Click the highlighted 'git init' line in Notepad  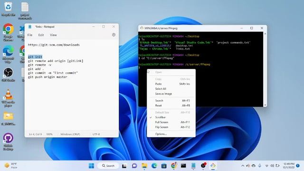pos(35,57)
